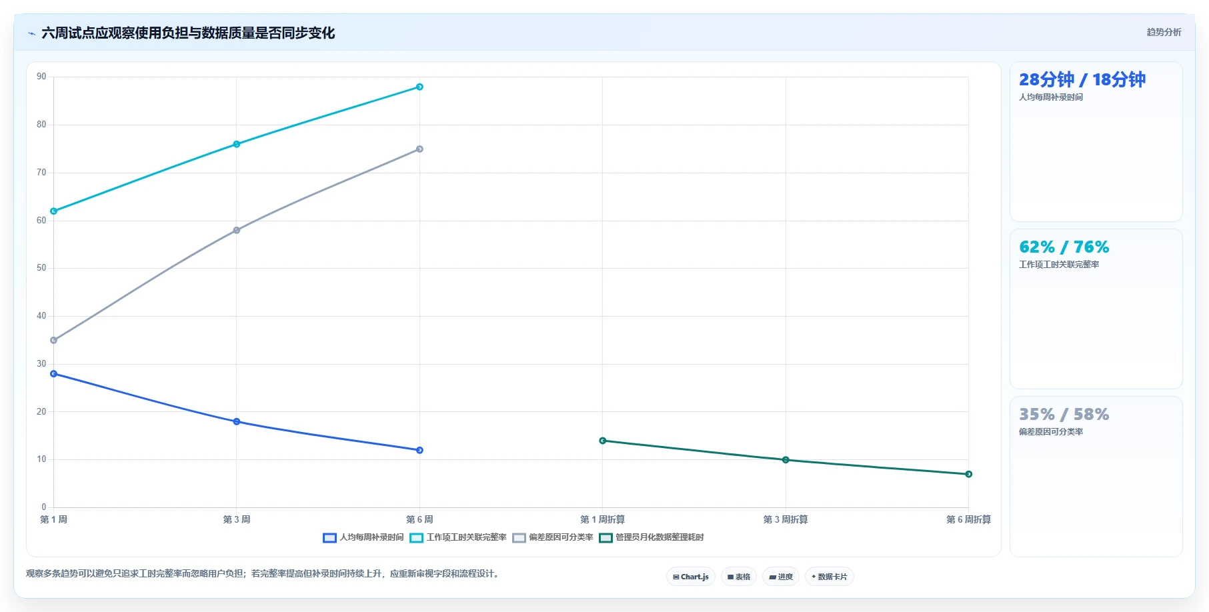
Task: Click the x-axis label 第 6 周折算
Action: (x=969, y=519)
